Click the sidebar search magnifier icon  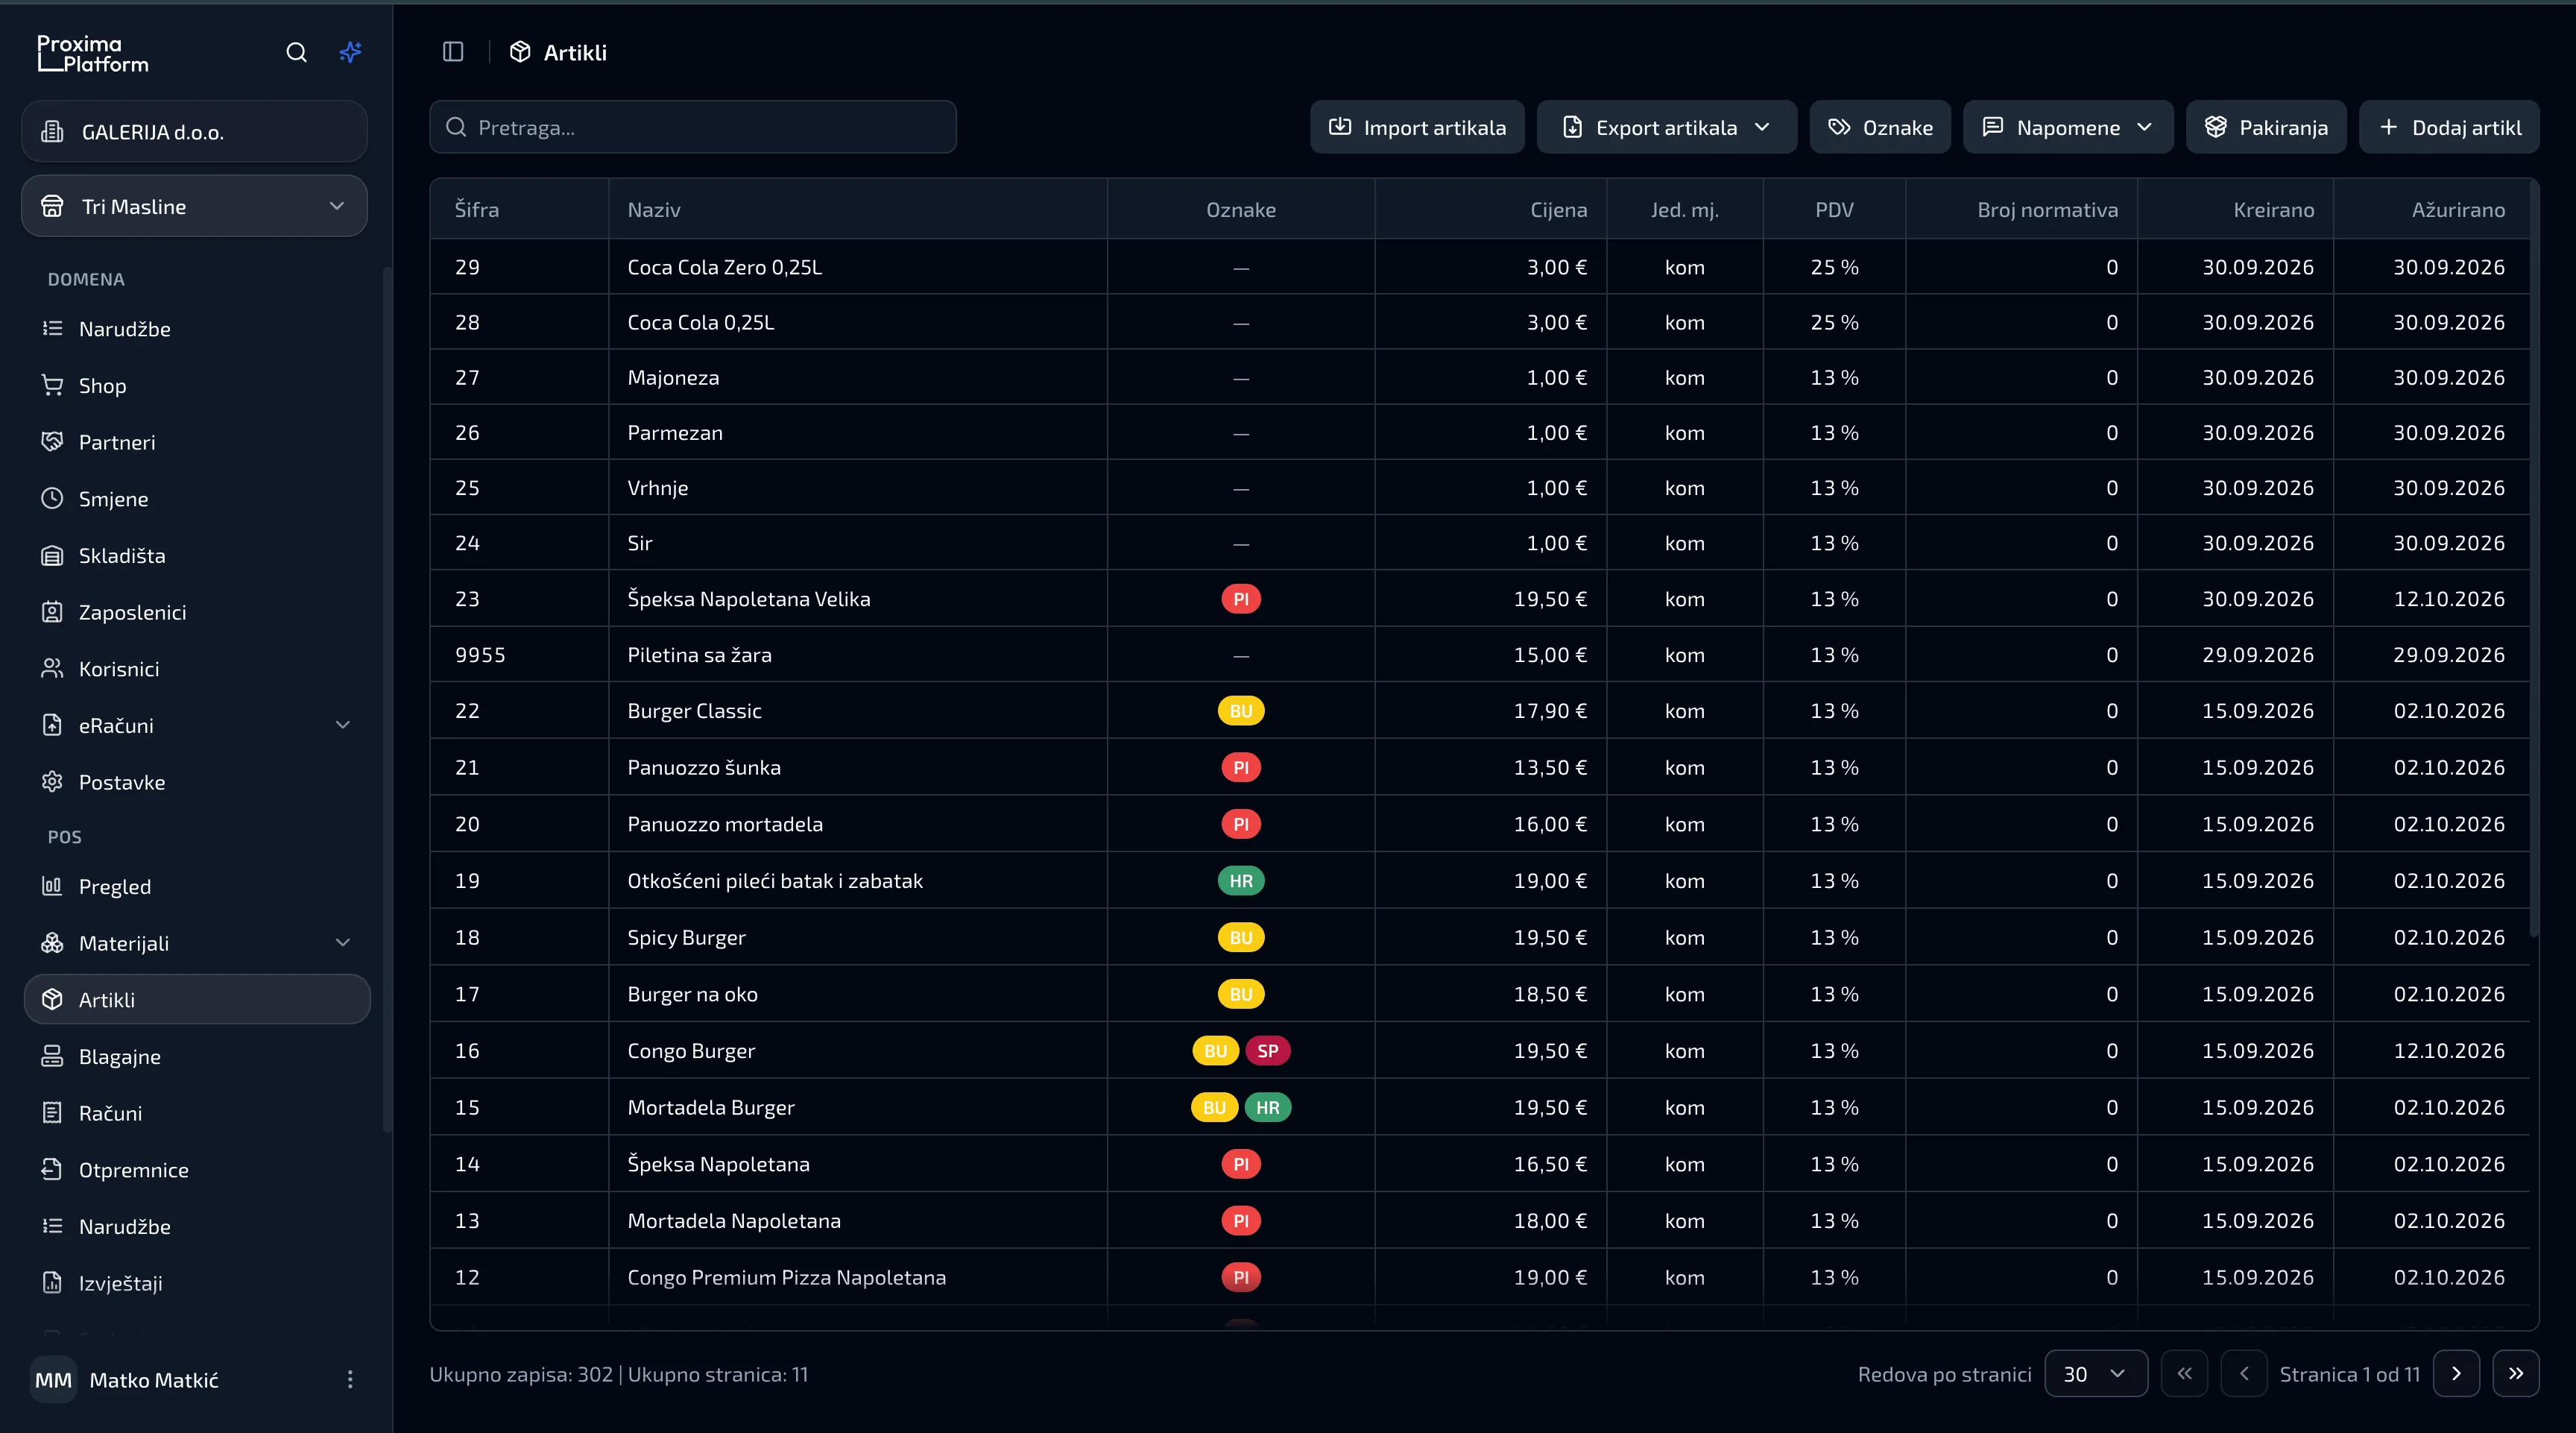296,52
